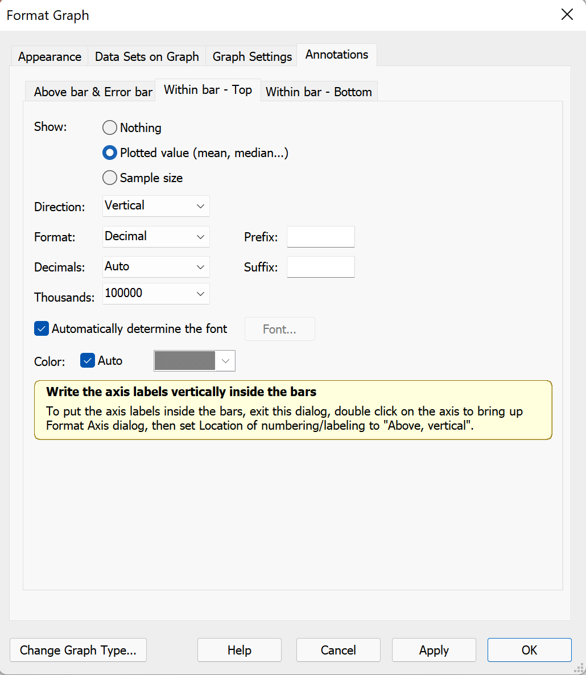This screenshot has width=586, height=675.
Task: Disable the Auto color checkbox
Action: point(88,360)
